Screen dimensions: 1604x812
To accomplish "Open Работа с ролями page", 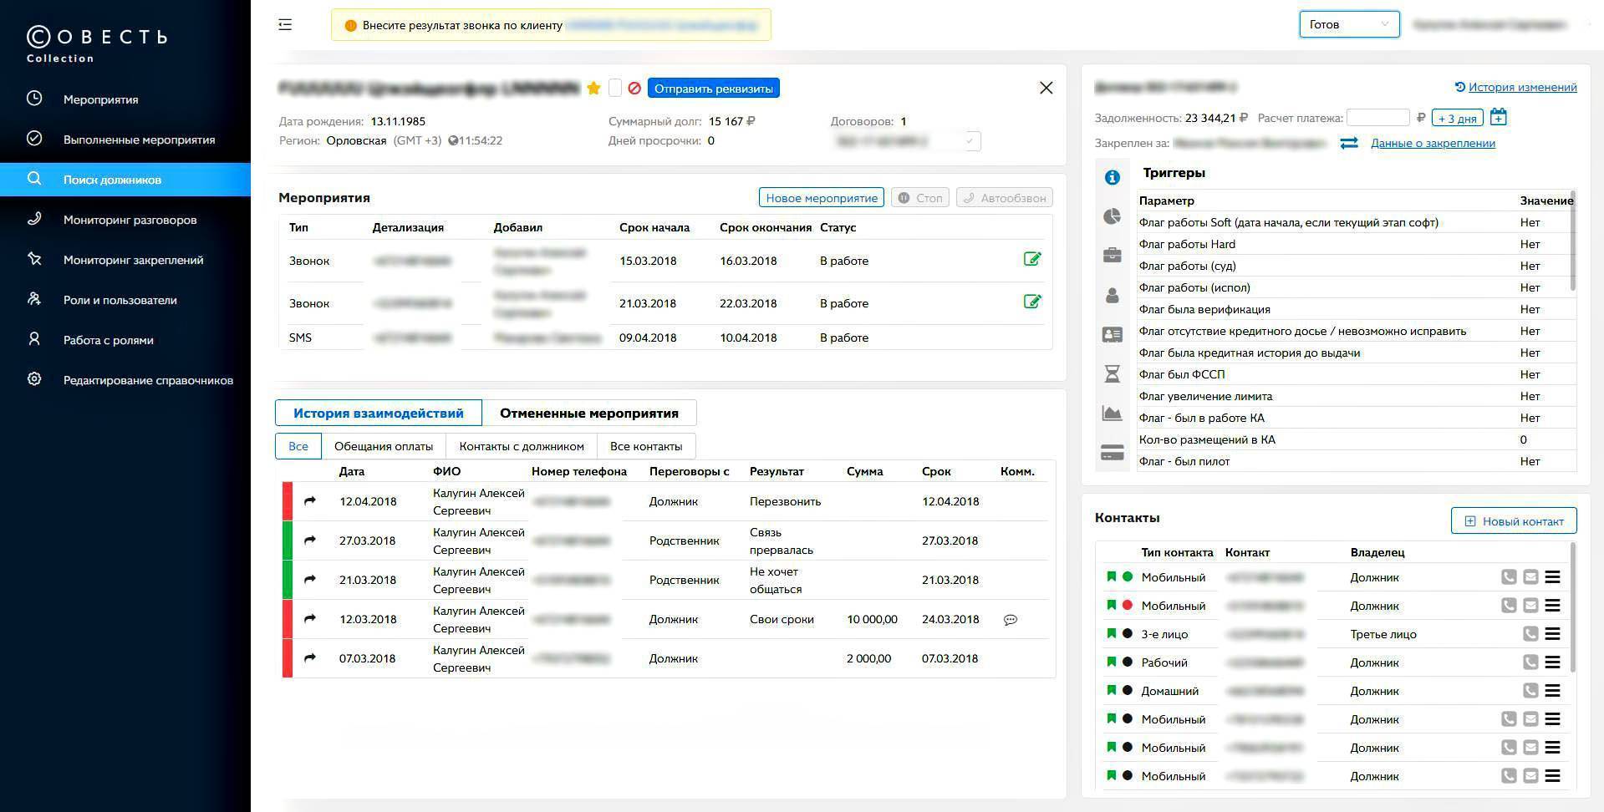I will coord(125,340).
